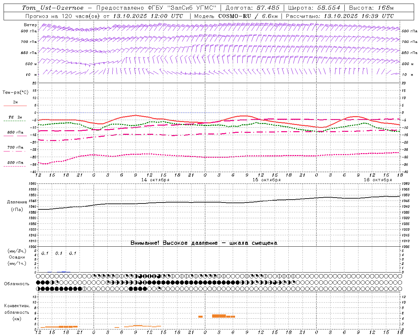
Task: Click the (км) unit label
Action: (x=17, y=319)
